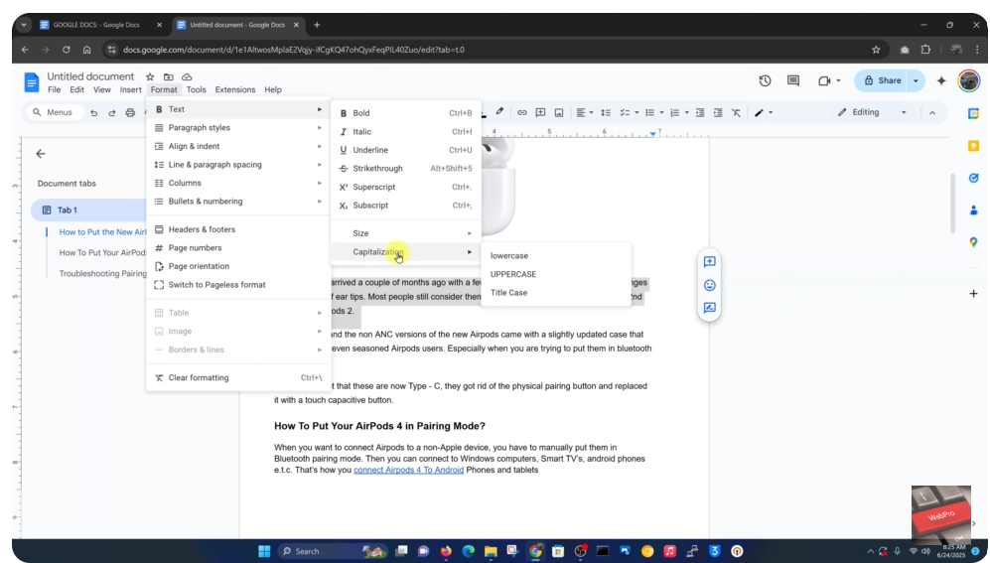This screenshot has height=563, width=990.
Task: Click Italic in the Text submenu
Action: pyautogui.click(x=405, y=131)
